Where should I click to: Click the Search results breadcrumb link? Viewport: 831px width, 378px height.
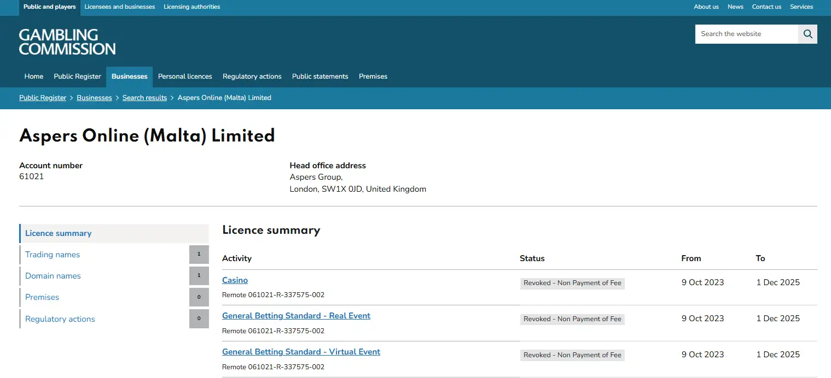(x=144, y=98)
